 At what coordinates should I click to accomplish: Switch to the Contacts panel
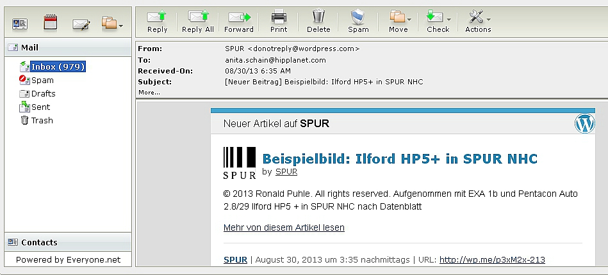coord(38,242)
